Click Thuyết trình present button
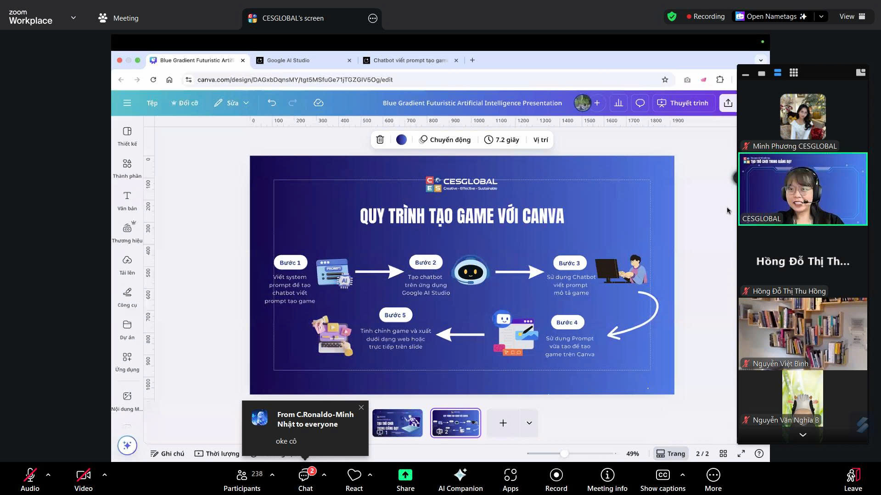The width and height of the screenshot is (881, 495). (x=683, y=103)
